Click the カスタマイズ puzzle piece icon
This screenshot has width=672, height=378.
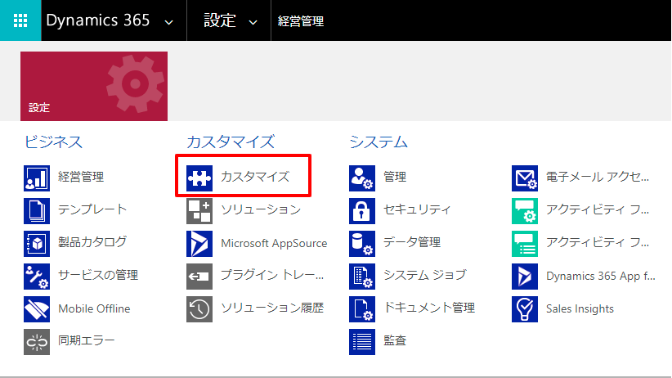click(199, 178)
